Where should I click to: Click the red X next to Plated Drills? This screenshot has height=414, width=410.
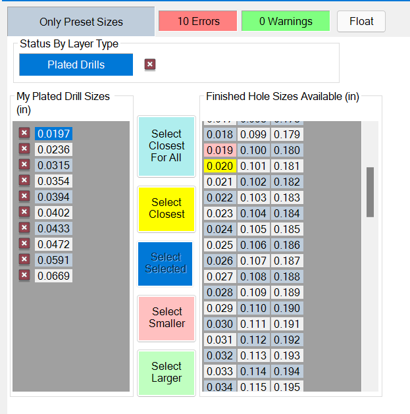pos(150,65)
